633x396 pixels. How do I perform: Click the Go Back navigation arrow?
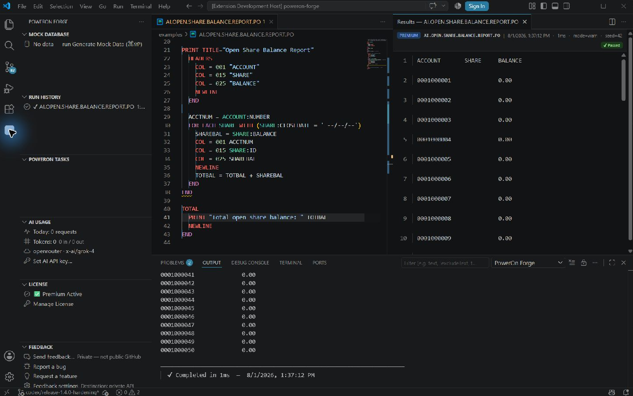[x=189, y=6]
